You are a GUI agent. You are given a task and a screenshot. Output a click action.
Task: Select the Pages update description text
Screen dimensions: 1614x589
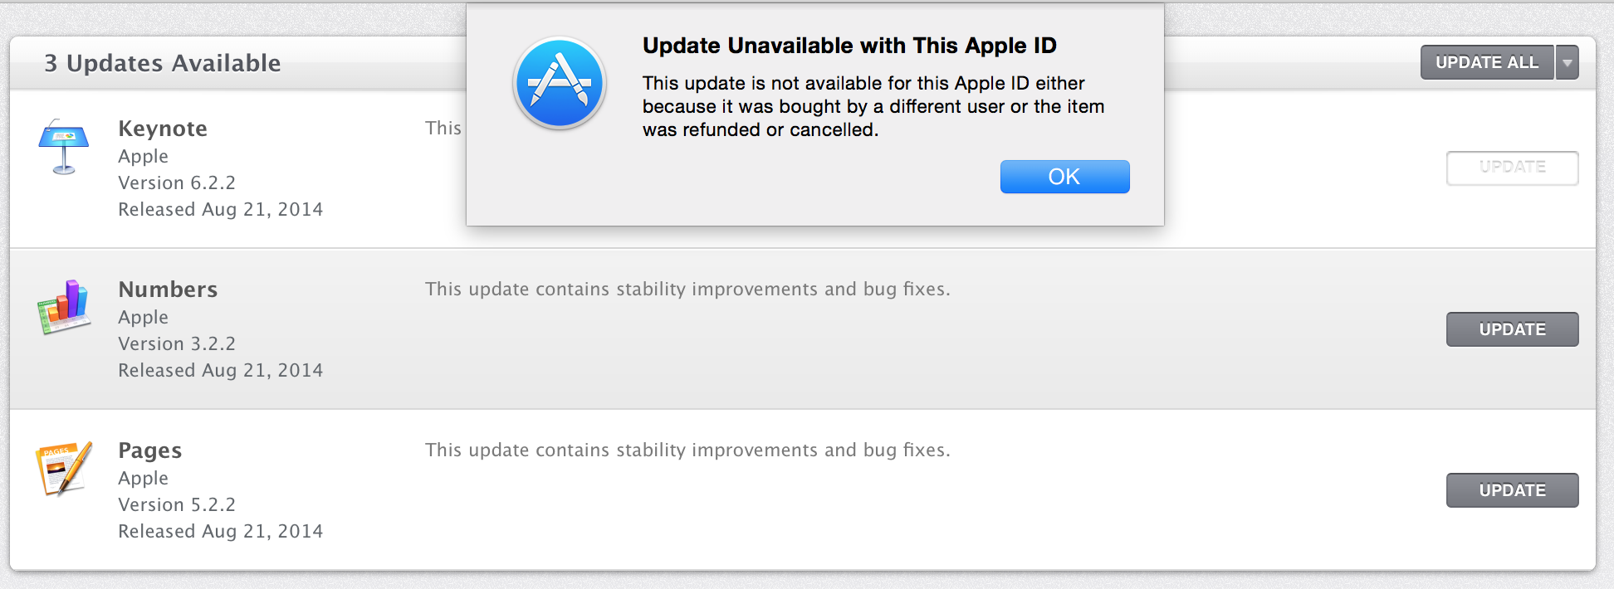[687, 450]
